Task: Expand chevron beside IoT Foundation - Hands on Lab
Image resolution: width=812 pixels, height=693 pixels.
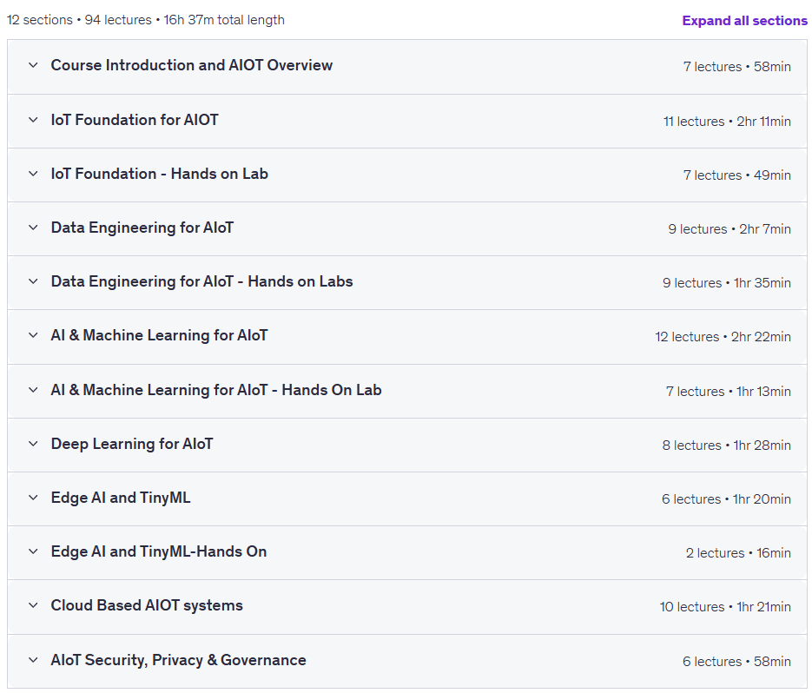Action: click(33, 174)
